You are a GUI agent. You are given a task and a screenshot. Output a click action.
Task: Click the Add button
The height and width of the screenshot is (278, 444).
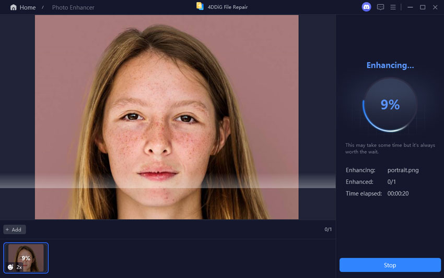point(15,229)
